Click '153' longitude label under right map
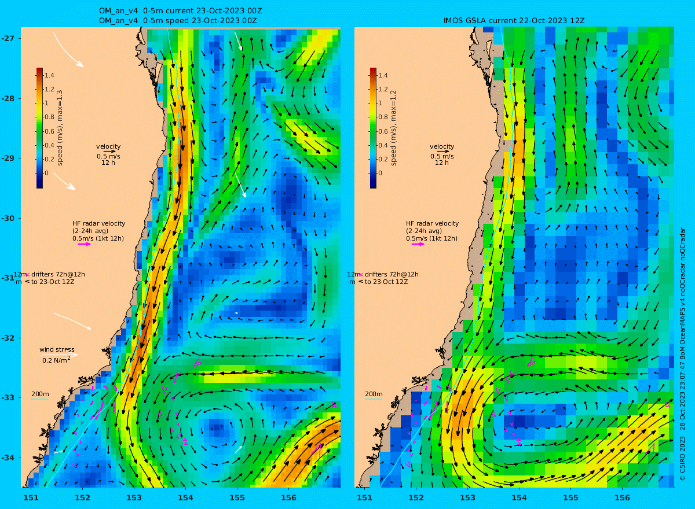Viewport: 695px width, 509px height. point(467,497)
